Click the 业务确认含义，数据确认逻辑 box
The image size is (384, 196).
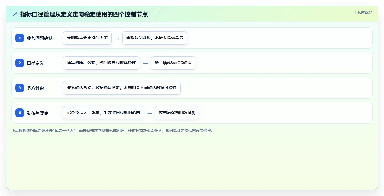[122, 88]
